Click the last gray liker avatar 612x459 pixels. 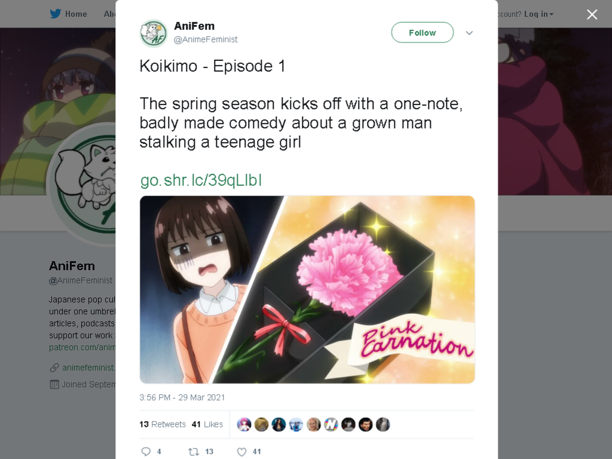tap(383, 425)
